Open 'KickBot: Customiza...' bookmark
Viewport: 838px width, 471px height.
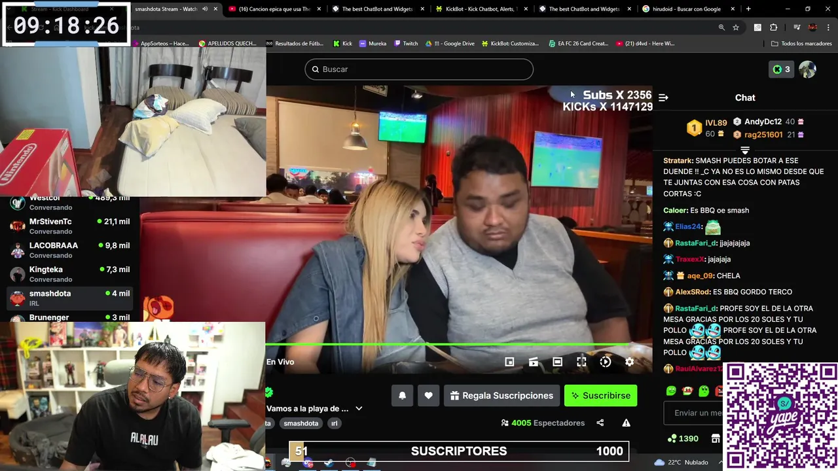pyautogui.click(x=510, y=43)
